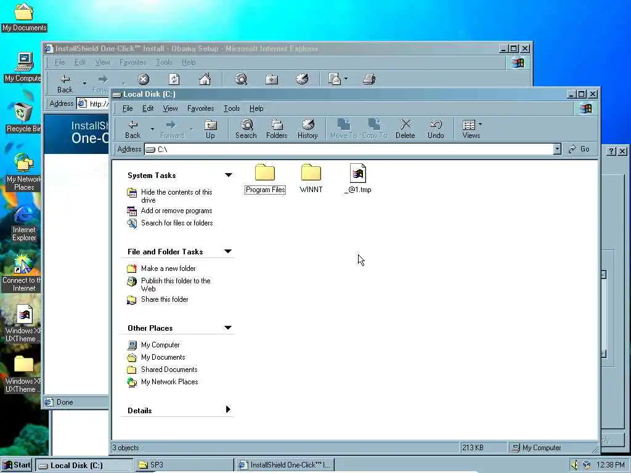This screenshot has height=473, width=631.
Task: Click the History button in Internet Explorer
Action: pyautogui.click(x=302, y=79)
